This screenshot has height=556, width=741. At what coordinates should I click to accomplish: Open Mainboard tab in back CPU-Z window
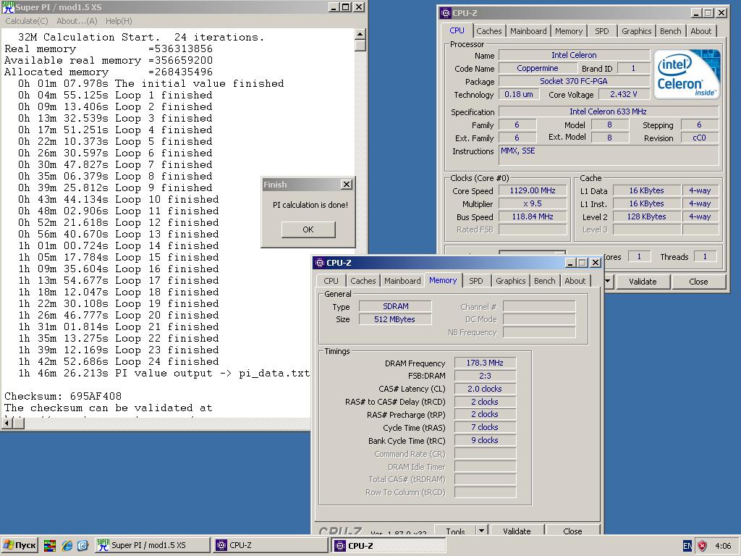528,31
